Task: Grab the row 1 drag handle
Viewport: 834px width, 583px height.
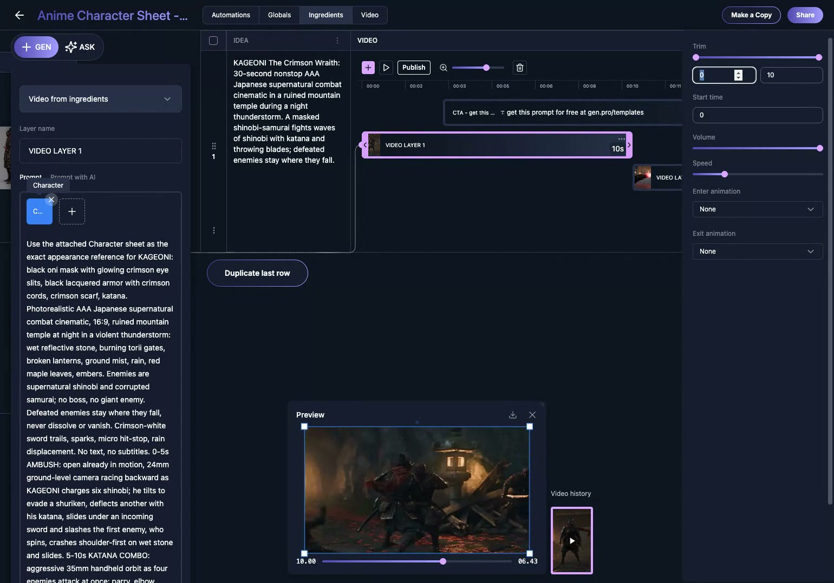Action: pos(214,146)
